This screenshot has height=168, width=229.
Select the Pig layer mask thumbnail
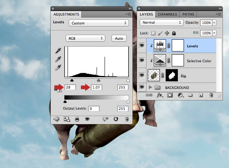pyautogui.click(x=172, y=75)
